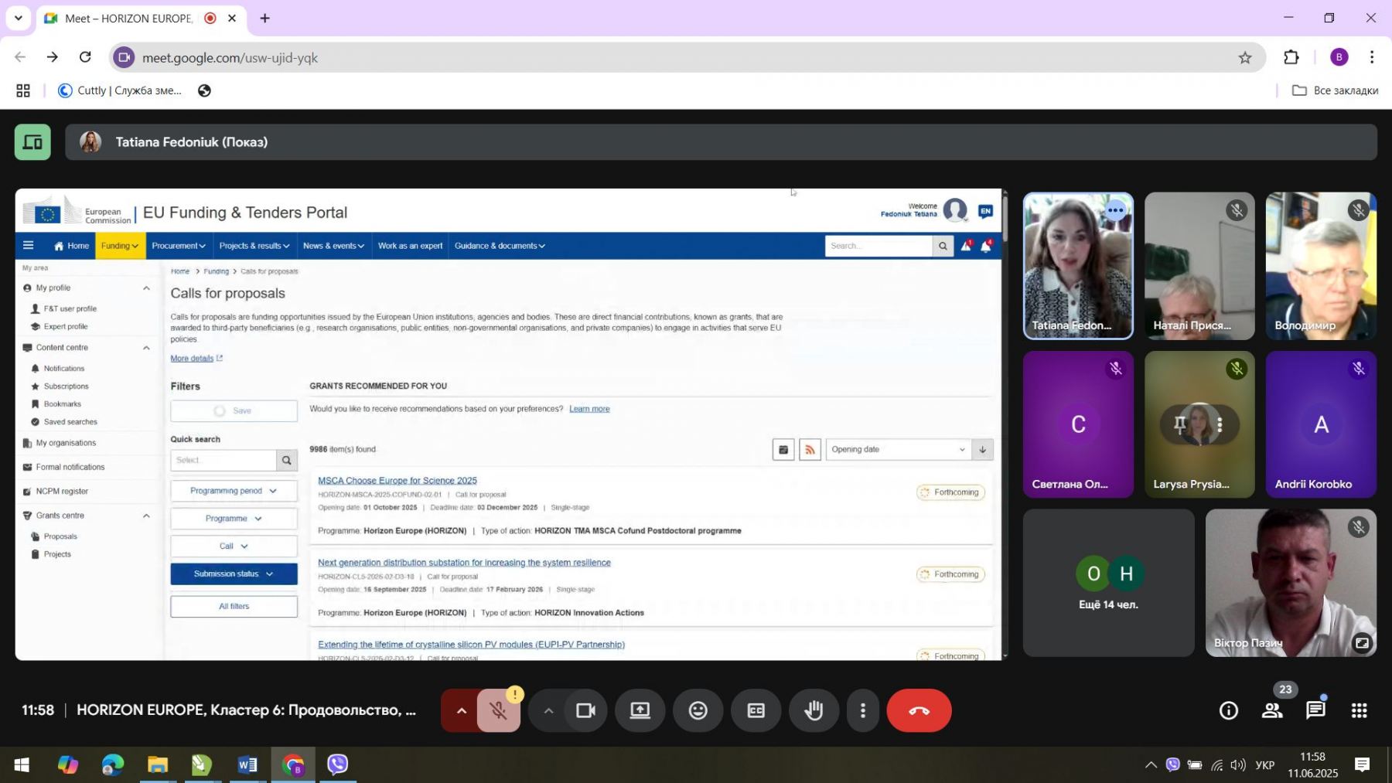Bookmark this page with the star icon
Viewport: 1392px width, 783px height.
1244,58
